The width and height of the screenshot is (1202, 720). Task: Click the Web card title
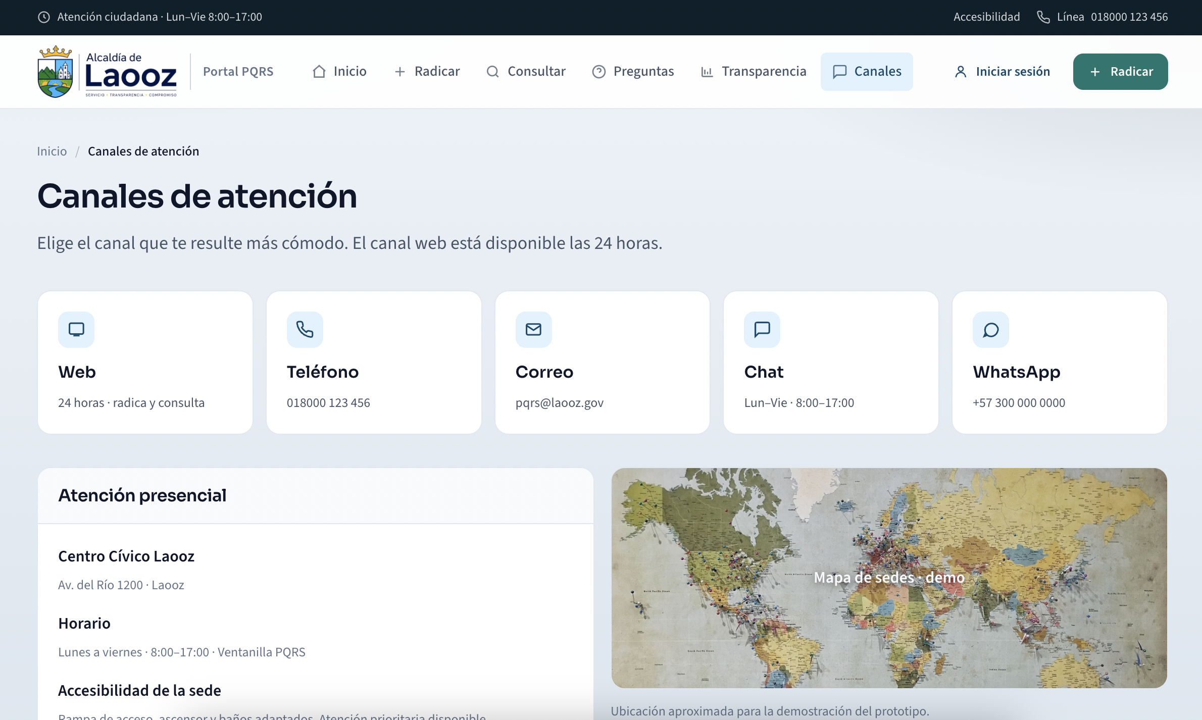pos(77,372)
